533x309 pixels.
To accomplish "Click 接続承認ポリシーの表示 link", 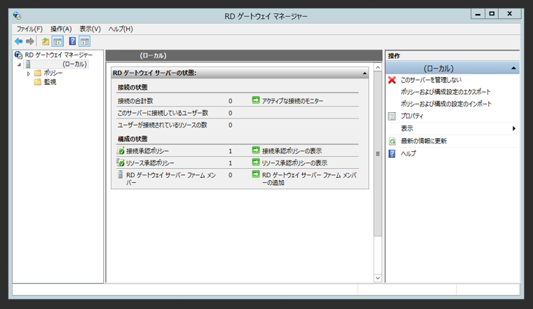I will 292,151.
